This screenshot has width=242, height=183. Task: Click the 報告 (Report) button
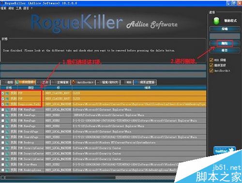tap(225, 50)
